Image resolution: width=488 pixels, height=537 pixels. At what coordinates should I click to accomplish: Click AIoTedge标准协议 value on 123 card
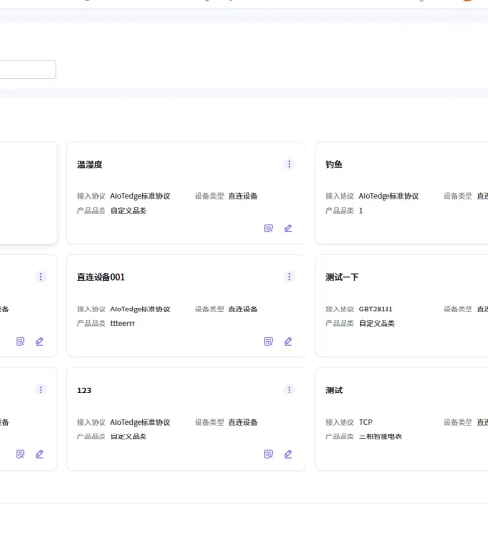tap(141, 422)
